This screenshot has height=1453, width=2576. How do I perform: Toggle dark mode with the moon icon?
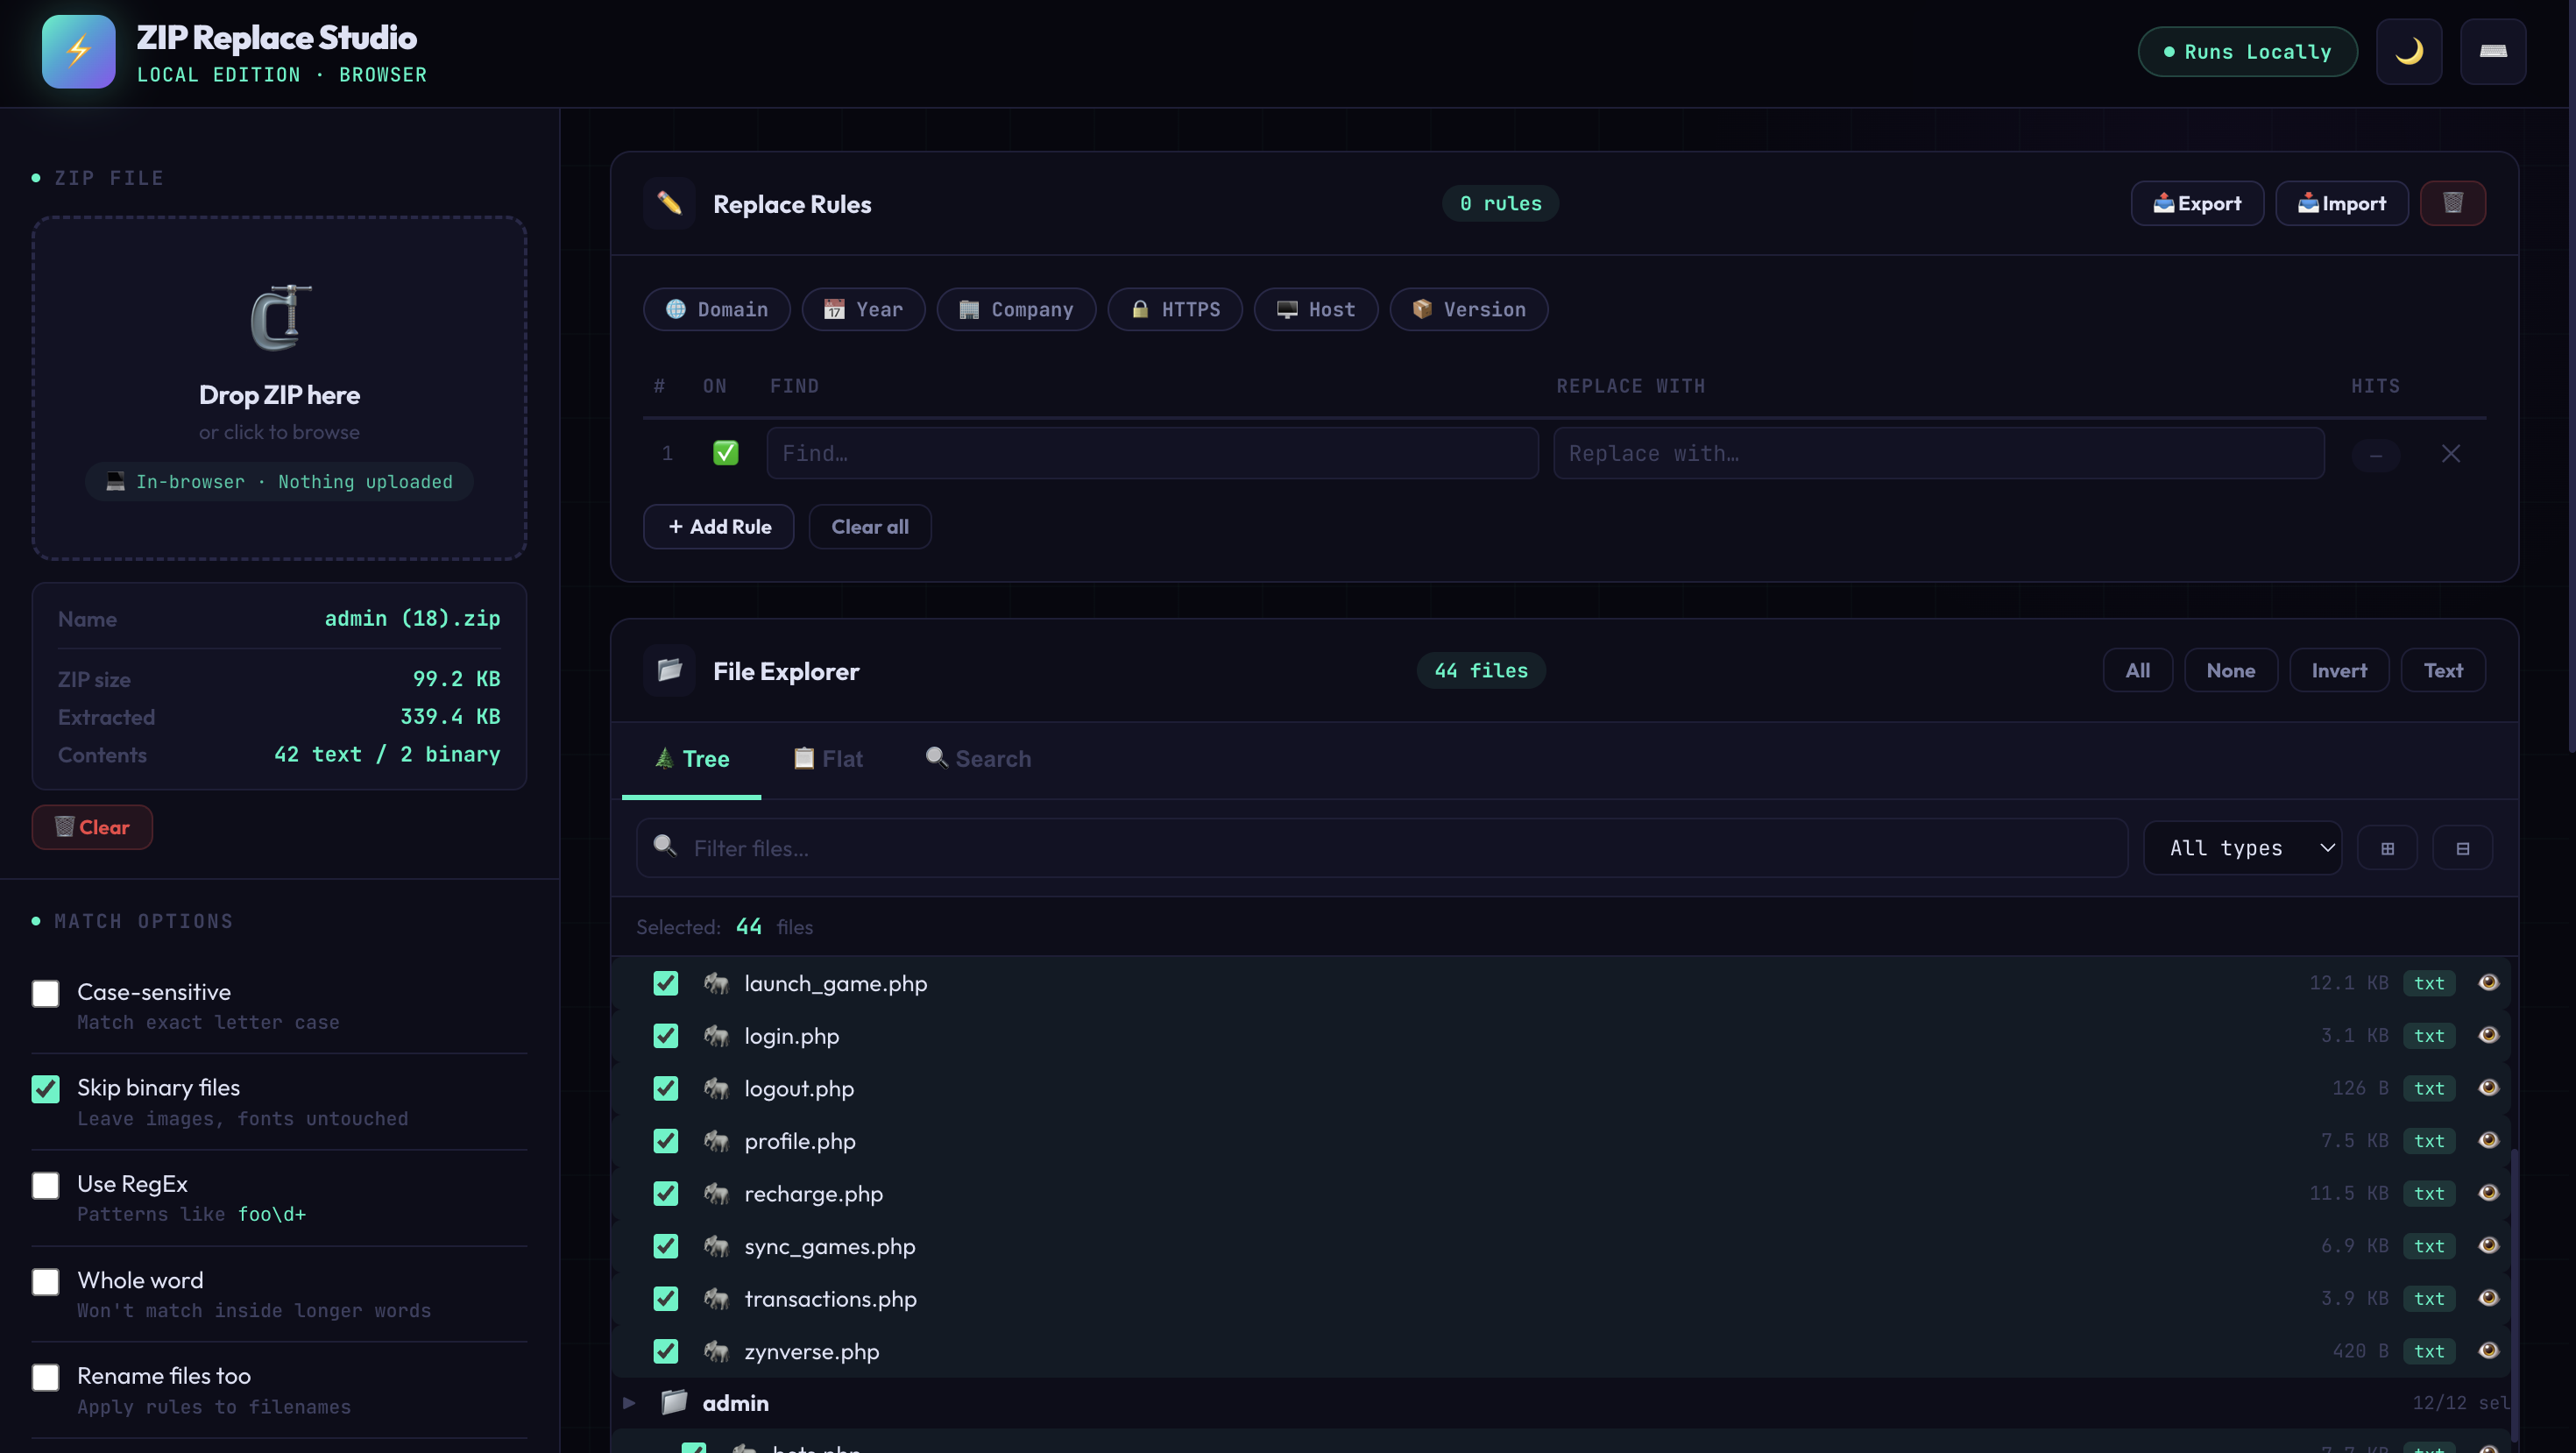pyautogui.click(x=2408, y=51)
